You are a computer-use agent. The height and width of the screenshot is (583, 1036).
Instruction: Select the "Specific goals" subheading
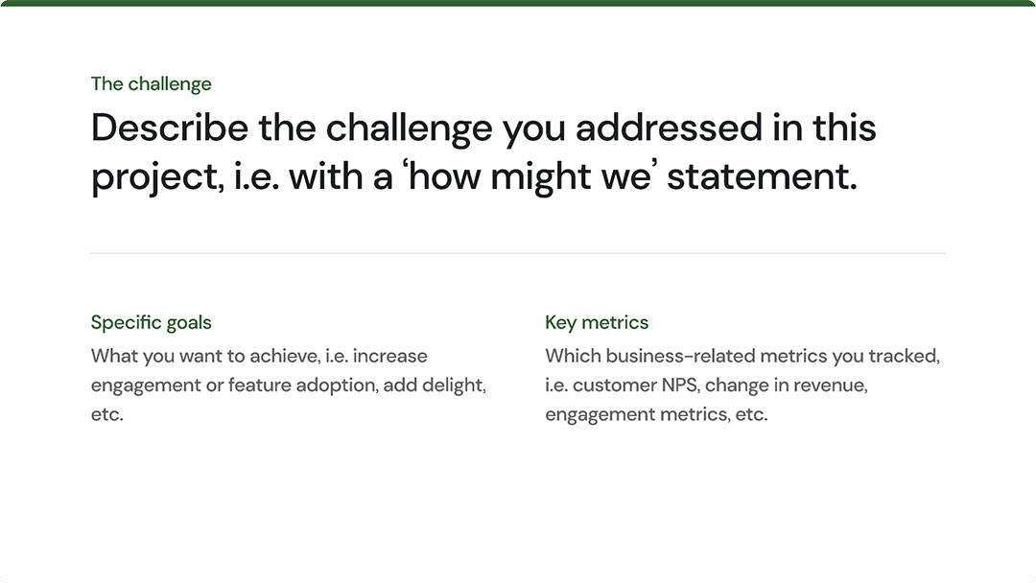coord(151,322)
